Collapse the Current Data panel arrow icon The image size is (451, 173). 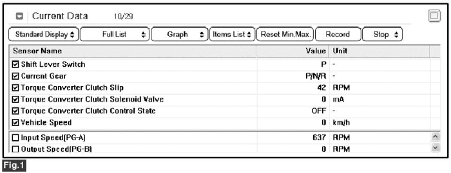(19, 17)
